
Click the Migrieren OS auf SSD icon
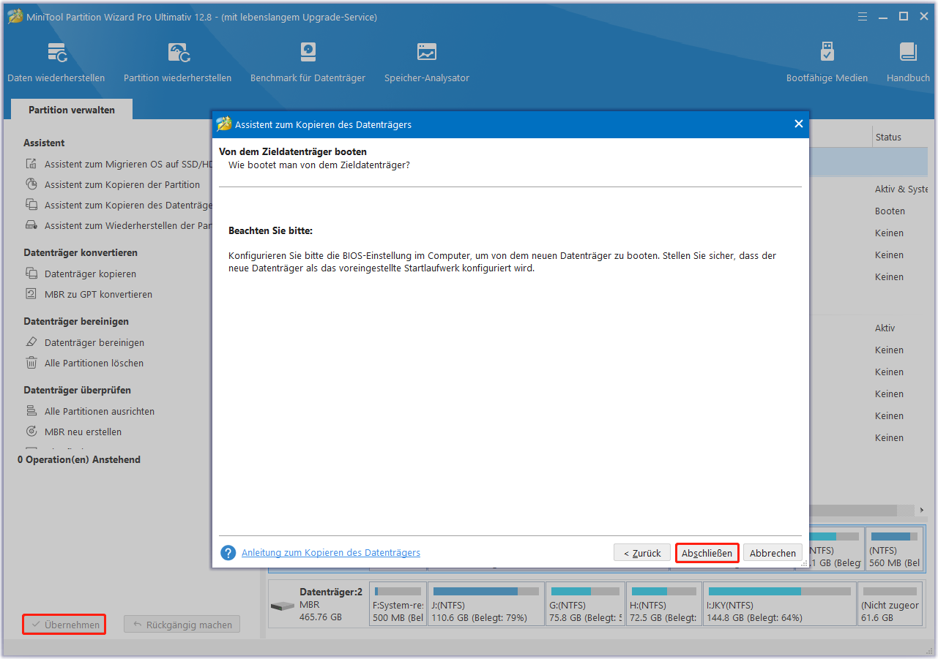31,165
